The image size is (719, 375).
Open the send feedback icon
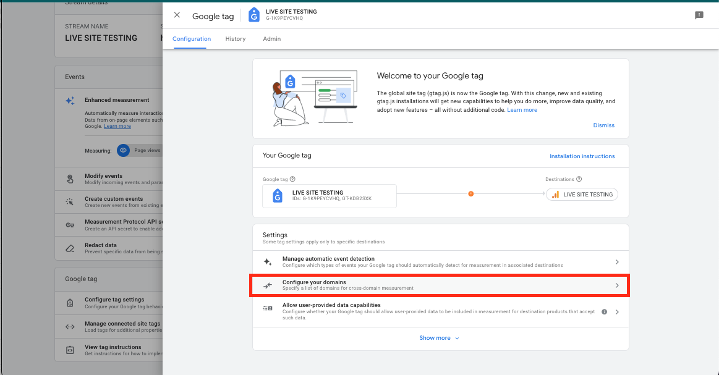coord(699,15)
